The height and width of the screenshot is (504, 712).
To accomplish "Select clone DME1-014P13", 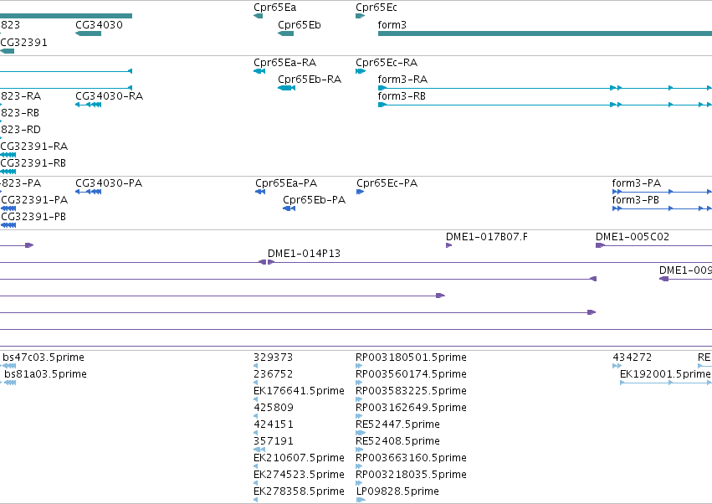I will [304, 254].
